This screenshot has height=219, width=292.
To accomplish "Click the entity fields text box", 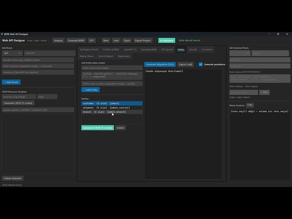I will point(112,76).
